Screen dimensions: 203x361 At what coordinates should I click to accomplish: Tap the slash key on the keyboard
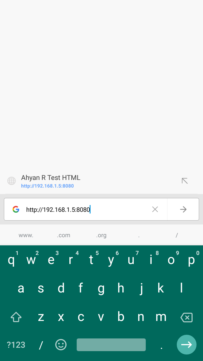[x=41, y=345]
